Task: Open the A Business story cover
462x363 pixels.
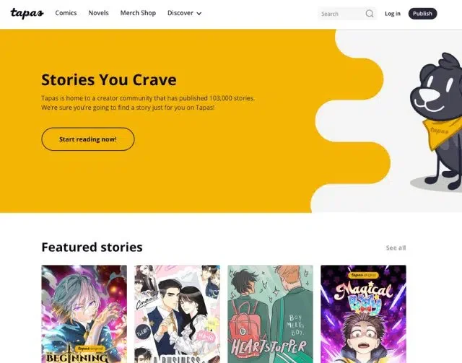Action: coord(178,314)
